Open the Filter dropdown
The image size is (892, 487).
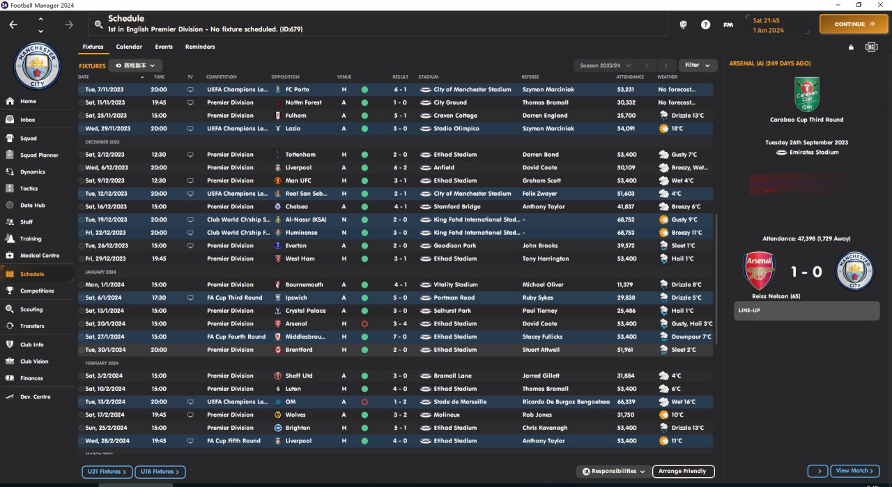coord(698,65)
